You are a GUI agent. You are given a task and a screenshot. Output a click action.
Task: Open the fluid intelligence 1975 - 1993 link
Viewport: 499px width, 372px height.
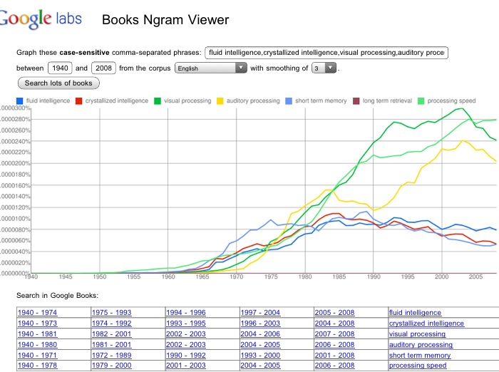112,312
